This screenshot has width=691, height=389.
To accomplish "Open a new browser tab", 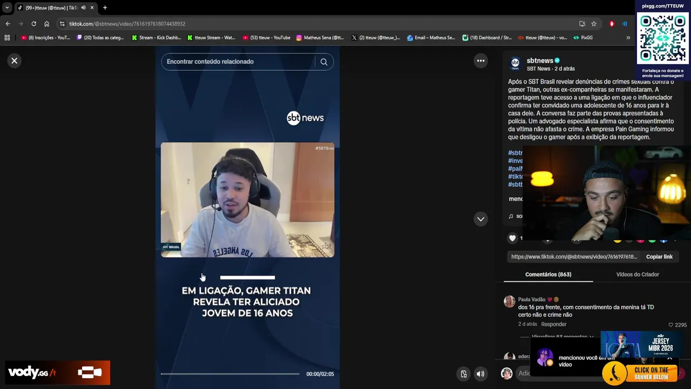I will tap(105, 8).
